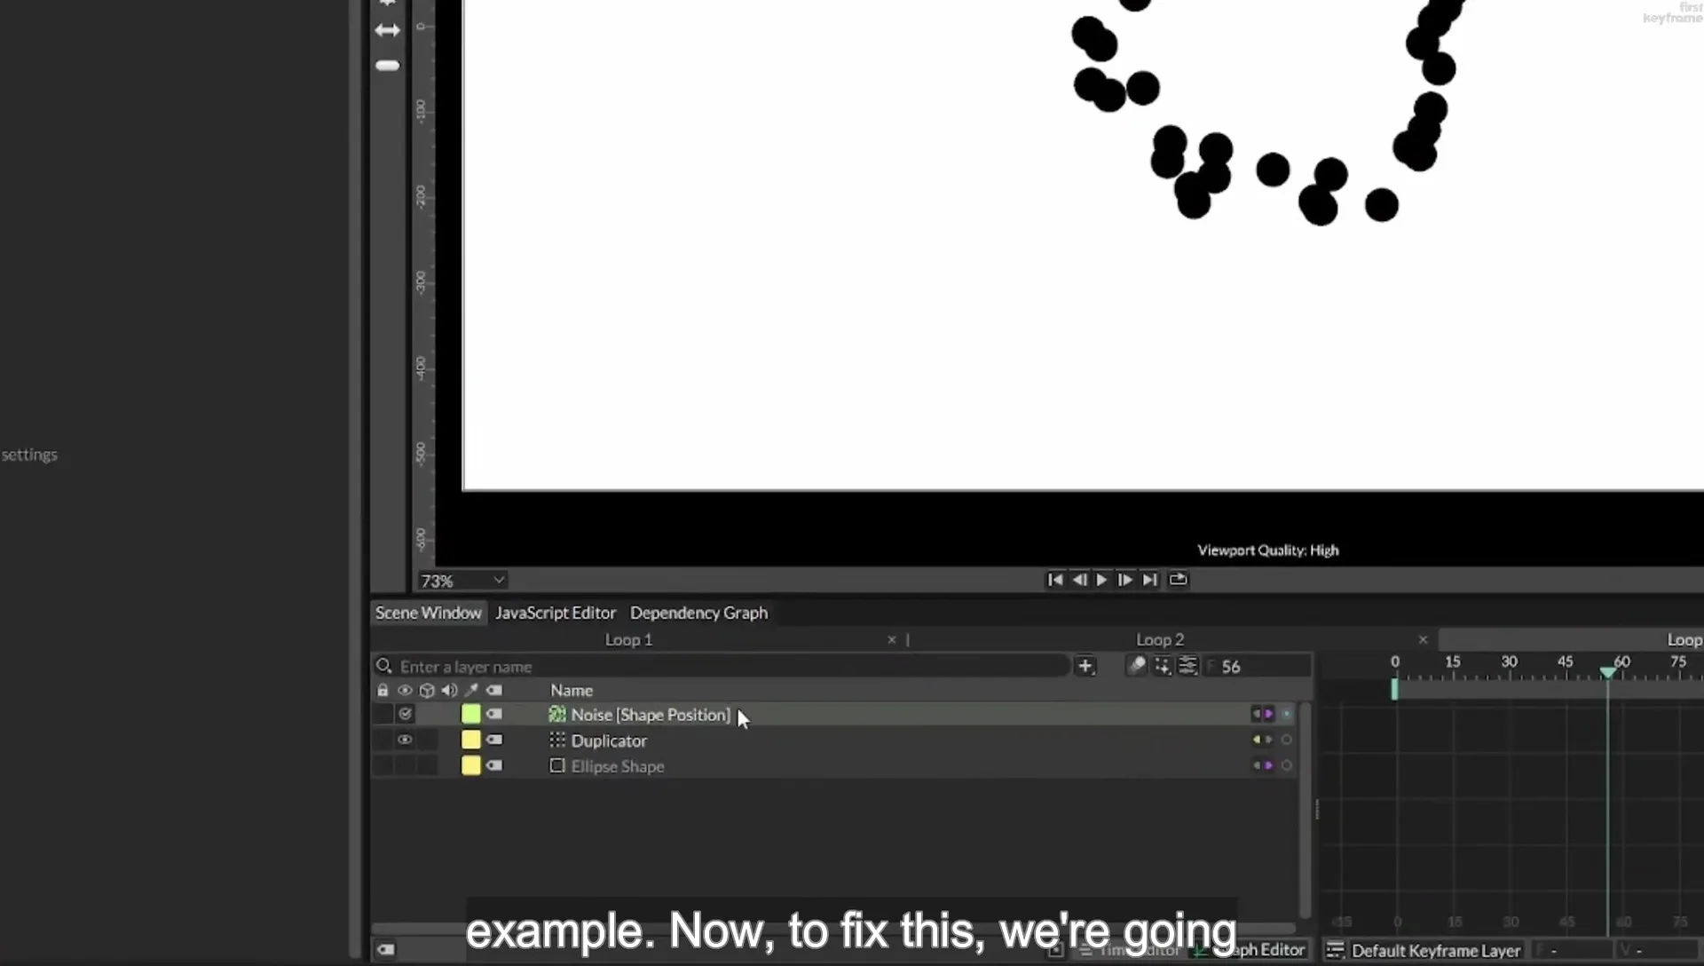Toggle the circle at end of Duplicator row

click(x=1286, y=740)
